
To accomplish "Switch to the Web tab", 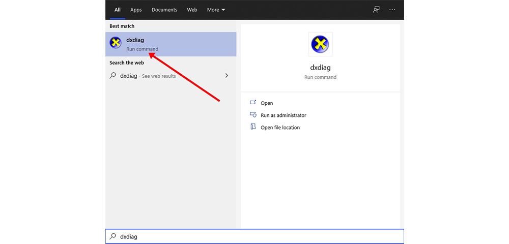I will [x=192, y=10].
